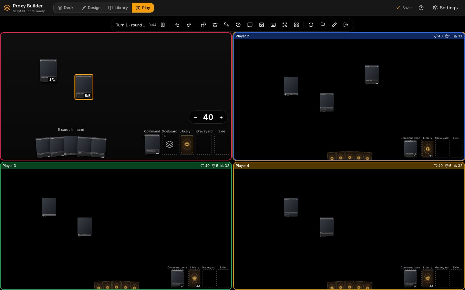The width and height of the screenshot is (465, 290).
Task: Click Player 4's Library deck
Action: (x=428, y=278)
